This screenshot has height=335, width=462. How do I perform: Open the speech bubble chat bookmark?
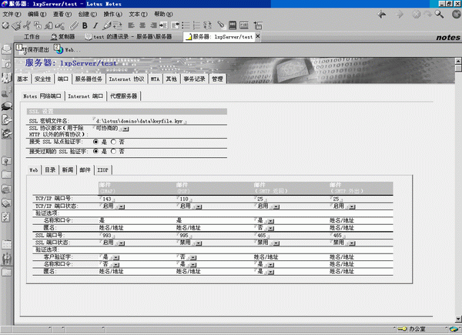6,106
